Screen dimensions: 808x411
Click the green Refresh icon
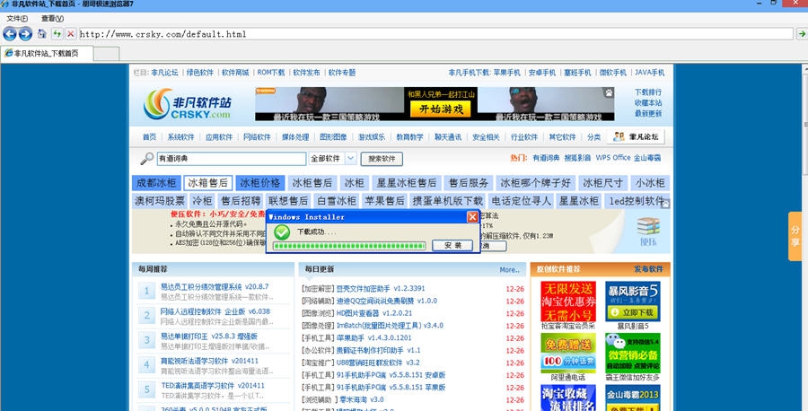pos(57,34)
